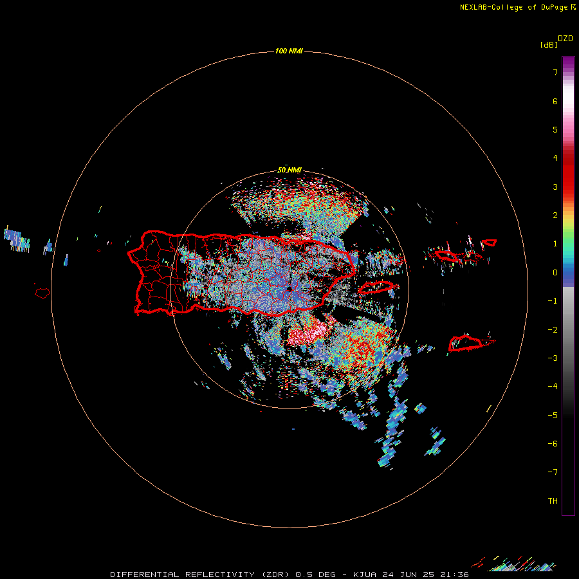Click the -1 scale value

click(x=553, y=301)
